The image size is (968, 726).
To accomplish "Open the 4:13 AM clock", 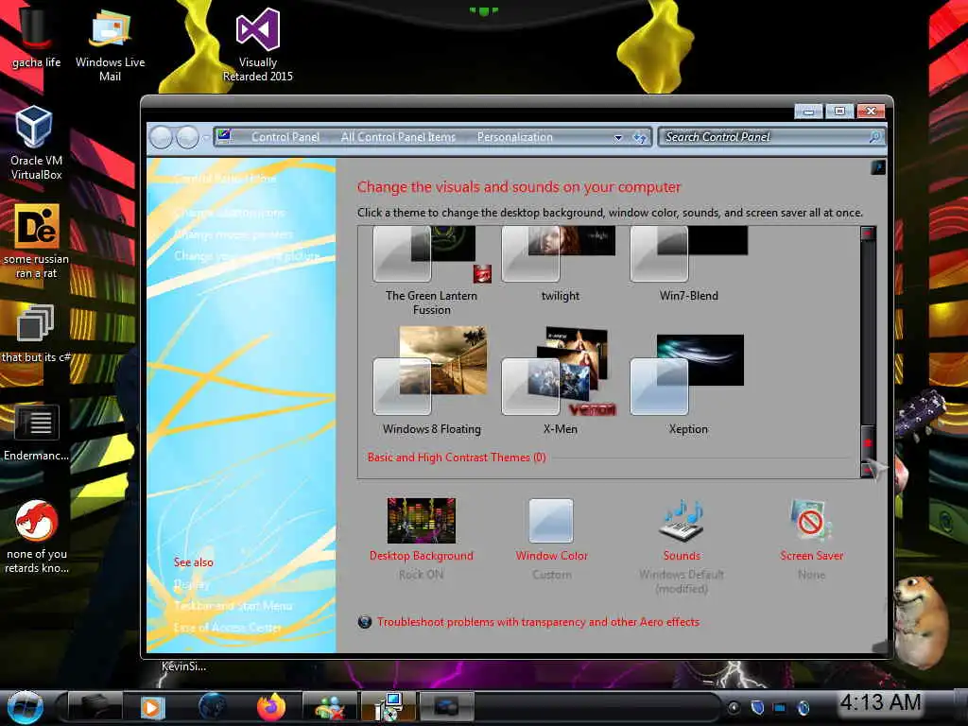I will click(x=880, y=702).
